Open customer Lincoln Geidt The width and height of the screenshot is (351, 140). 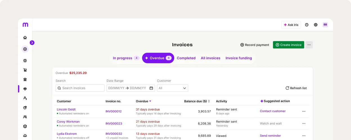click(66, 109)
